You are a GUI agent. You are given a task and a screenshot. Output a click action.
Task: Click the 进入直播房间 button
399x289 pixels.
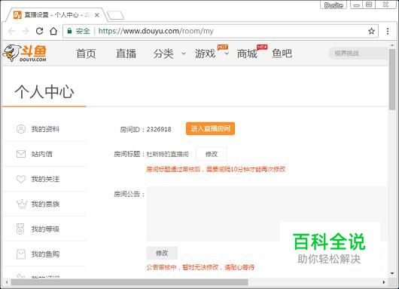click(x=211, y=128)
